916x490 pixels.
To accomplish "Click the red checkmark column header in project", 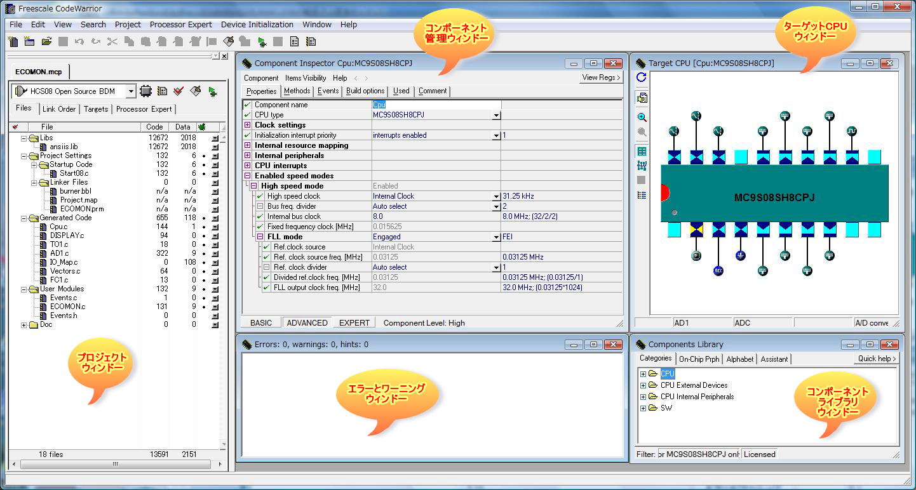I will (15, 127).
